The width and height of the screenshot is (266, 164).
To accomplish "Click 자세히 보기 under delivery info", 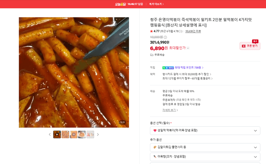I will point(170,110).
